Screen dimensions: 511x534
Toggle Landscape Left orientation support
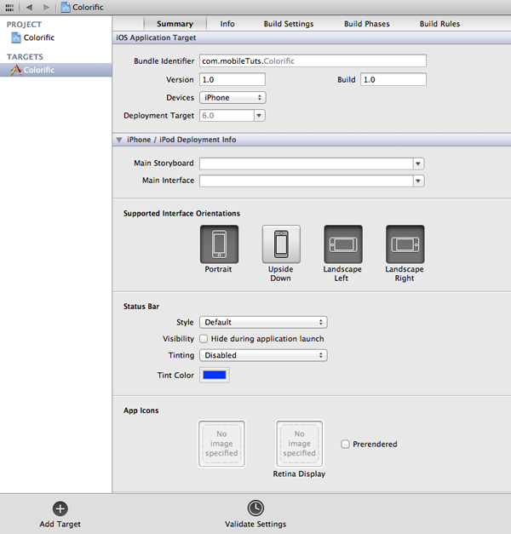click(343, 244)
